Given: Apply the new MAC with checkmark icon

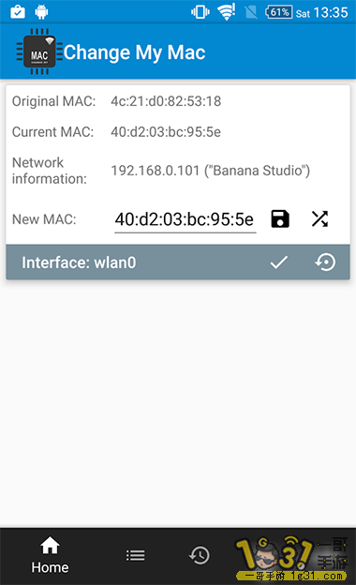Looking at the screenshot, I should (x=279, y=262).
